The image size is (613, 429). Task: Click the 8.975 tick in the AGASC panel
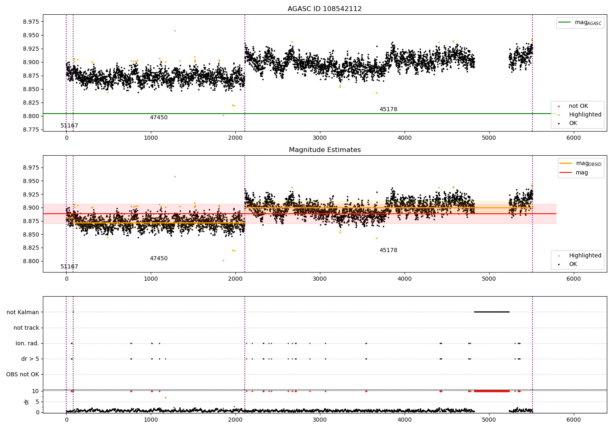31,22
